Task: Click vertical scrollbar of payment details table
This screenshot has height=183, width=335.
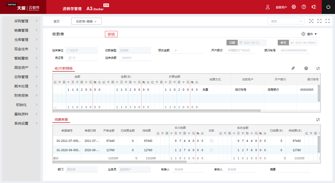Action: (319, 93)
